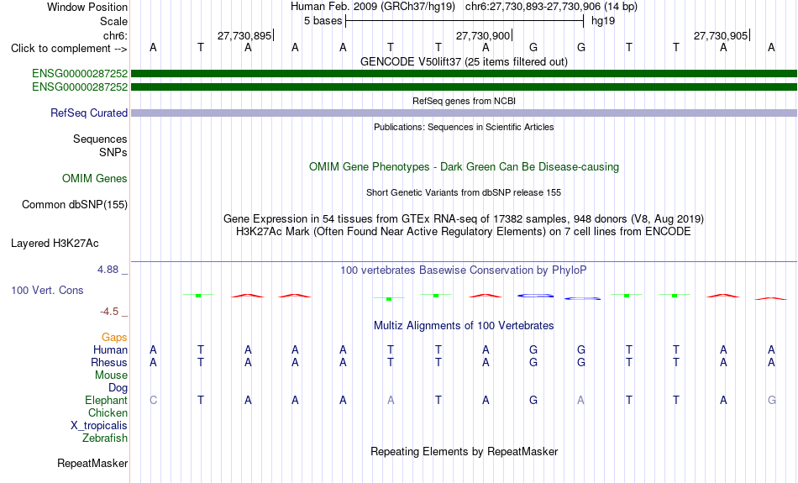Click the light C base in the Elephant row

(153, 401)
